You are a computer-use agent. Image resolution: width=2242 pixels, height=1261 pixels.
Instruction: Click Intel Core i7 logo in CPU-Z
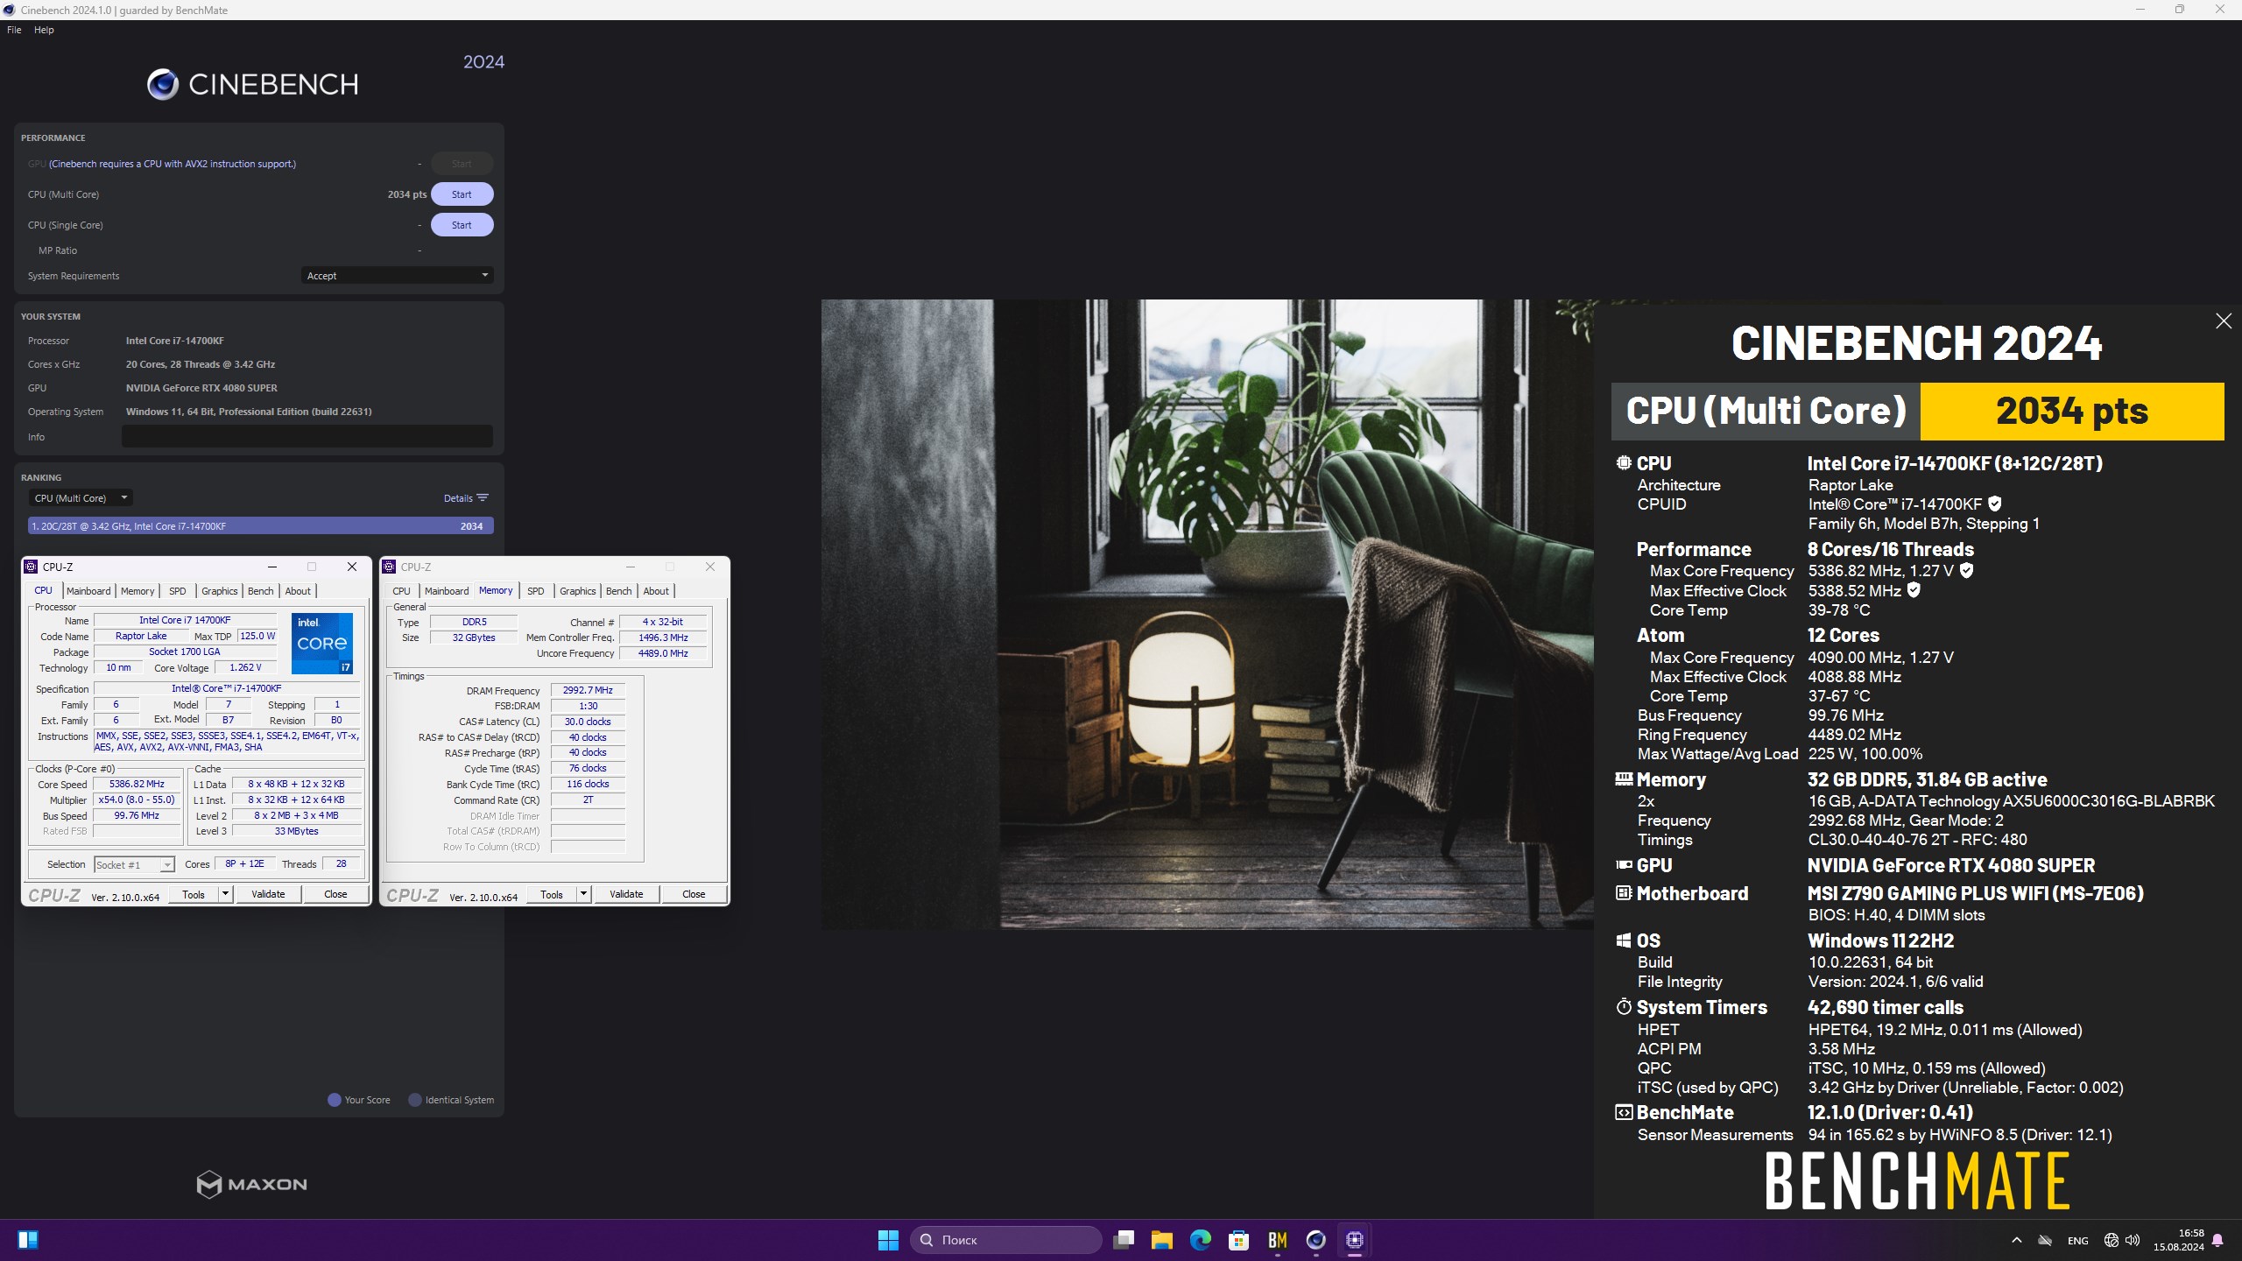pyautogui.click(x=322, y=643)
